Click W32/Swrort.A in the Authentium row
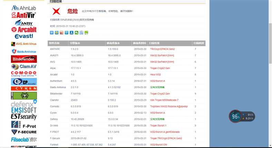Screen dimensions: 272x148 (x=157, y=81)
